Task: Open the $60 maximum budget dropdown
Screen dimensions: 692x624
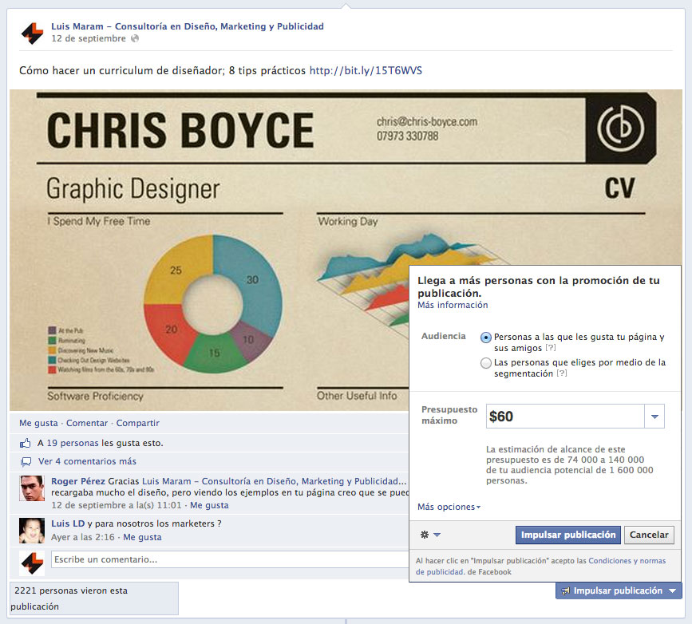Action: tap(654, 416)
